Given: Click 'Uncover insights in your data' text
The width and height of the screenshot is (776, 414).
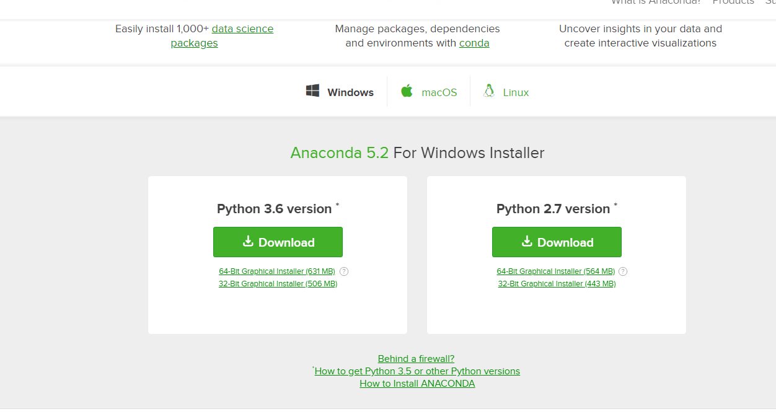Looking at the screenshot, I should tap(640, 29).
